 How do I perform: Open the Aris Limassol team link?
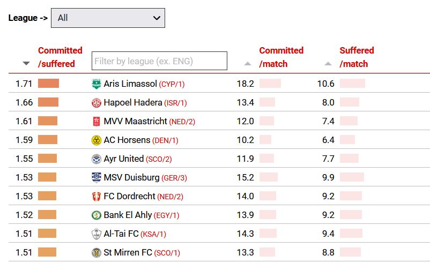[x=130, y=84]
